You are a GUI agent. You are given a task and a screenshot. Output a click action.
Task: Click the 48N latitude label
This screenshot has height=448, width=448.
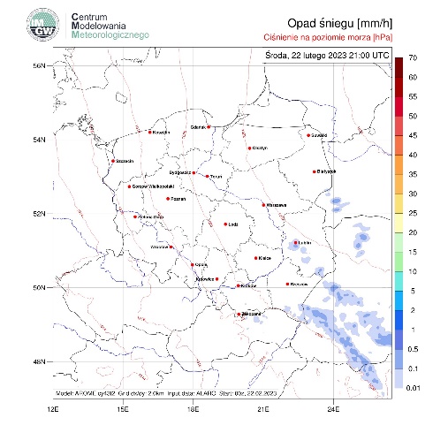(x=39, y=361)
